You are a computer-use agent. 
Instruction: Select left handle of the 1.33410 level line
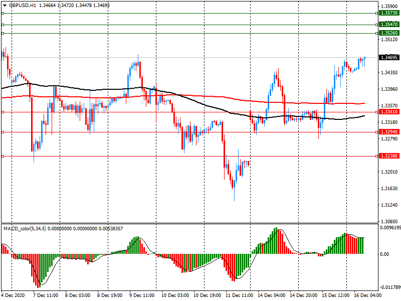[x=3, y=112]
